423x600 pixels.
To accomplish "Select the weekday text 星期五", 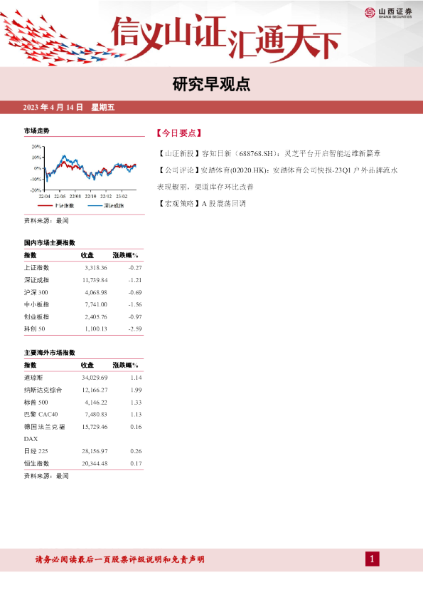I will [102, 107].
